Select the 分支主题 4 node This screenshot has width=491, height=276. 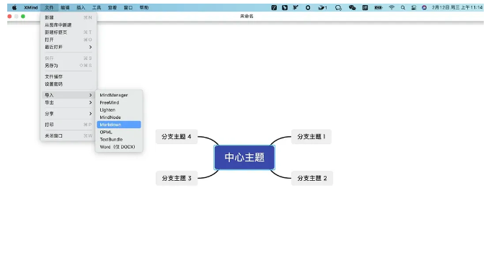click(x=177, y=136)
